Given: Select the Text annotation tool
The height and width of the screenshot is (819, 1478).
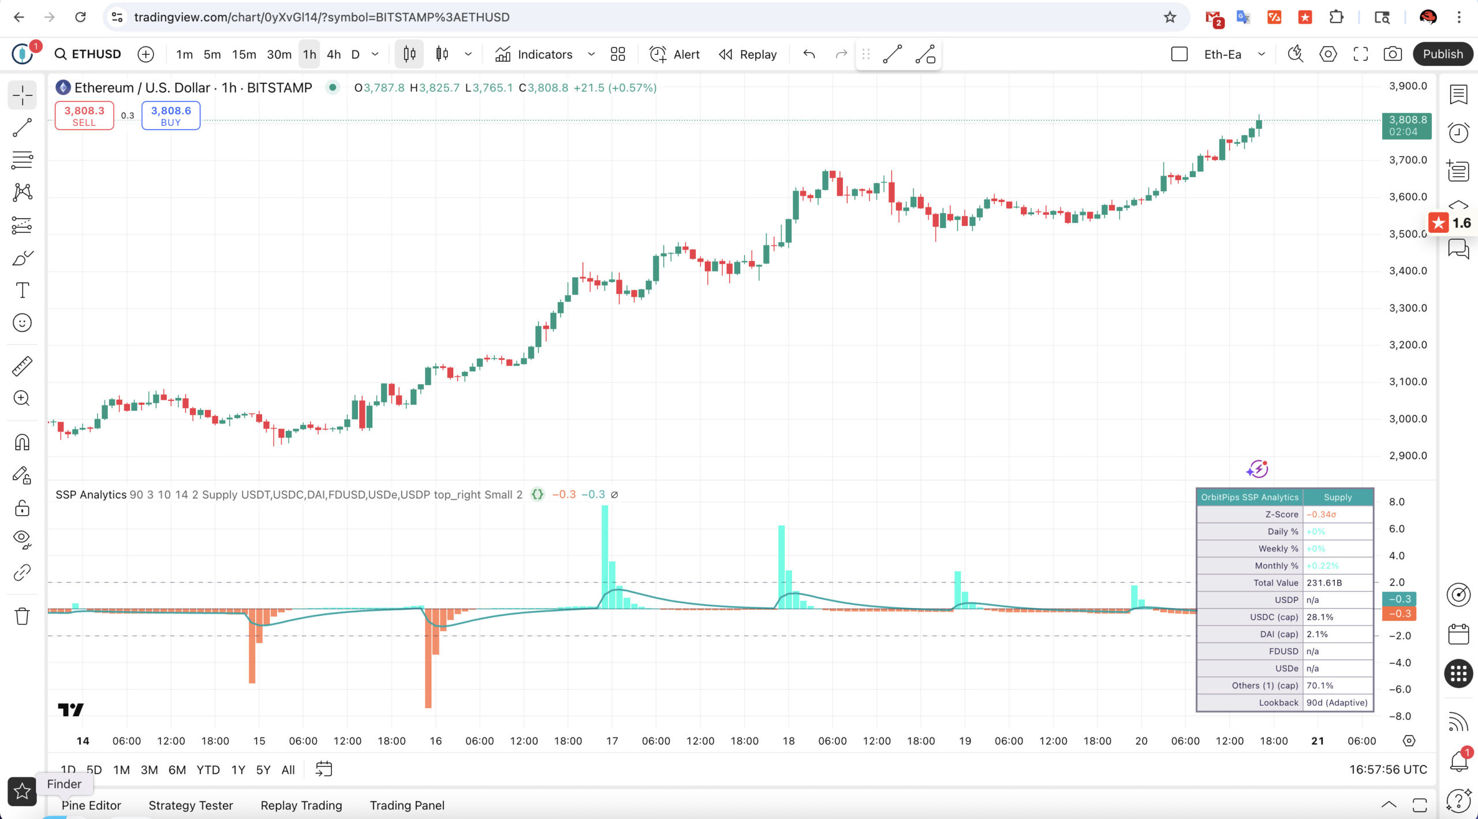Looking at the screenshot, I should [22, 290].
